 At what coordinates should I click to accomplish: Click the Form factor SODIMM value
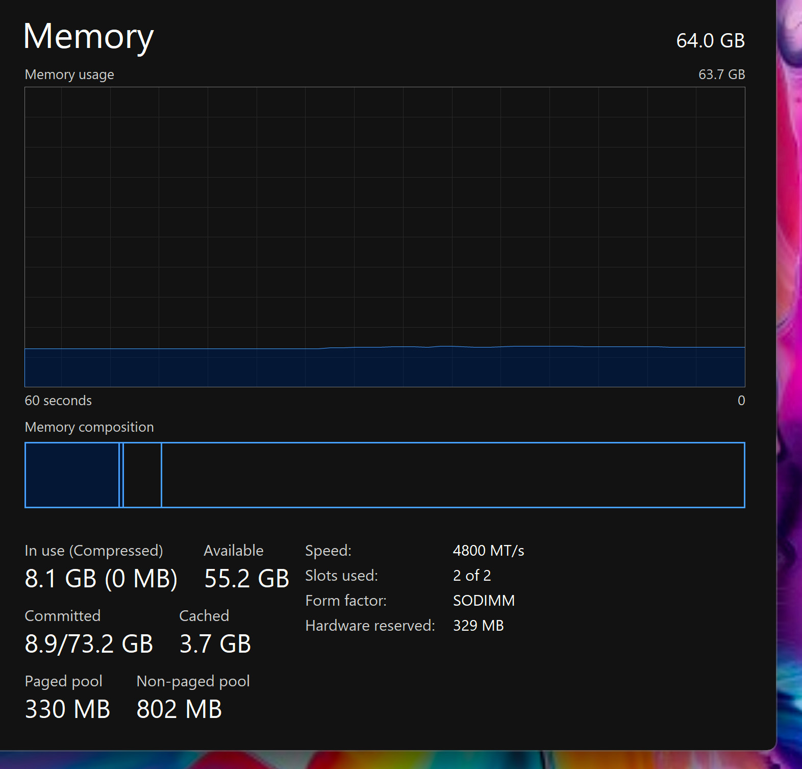point(484,601)
